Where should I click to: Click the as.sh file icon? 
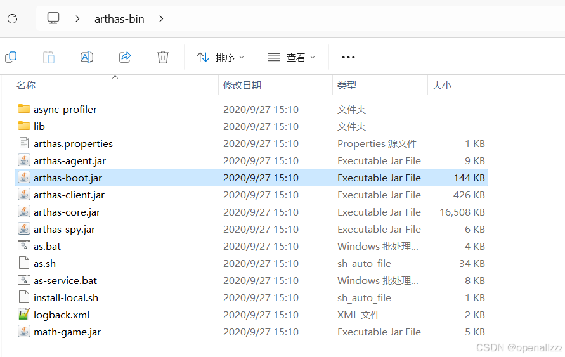[24, 263]
